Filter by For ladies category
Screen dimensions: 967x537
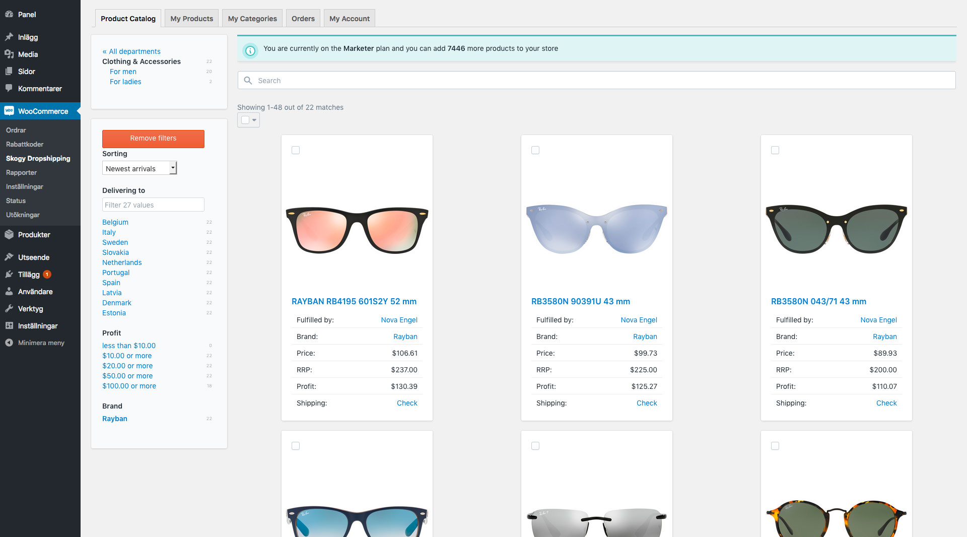click(125, 82)
